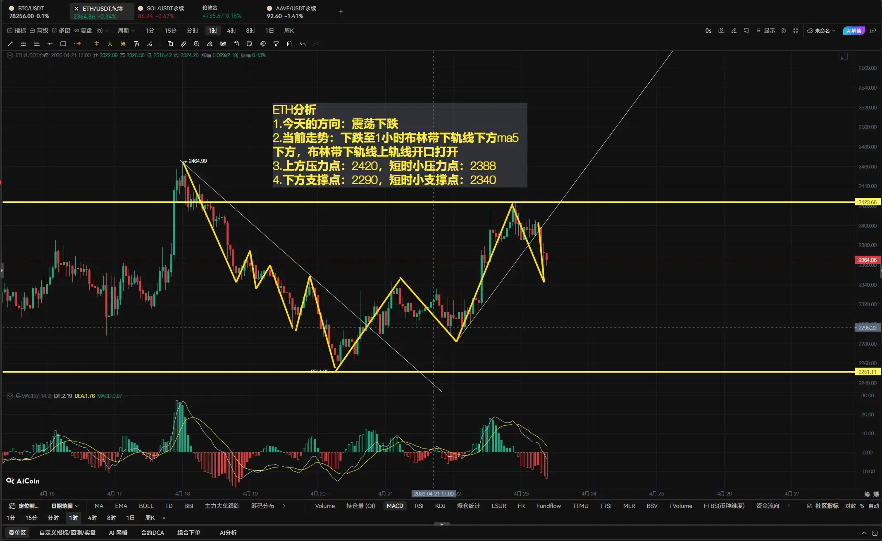The height and width of the screenshot is (541, 882).
Task: Click the lock drawings icon
Action: pyautogui.click(x=236, y=44)
